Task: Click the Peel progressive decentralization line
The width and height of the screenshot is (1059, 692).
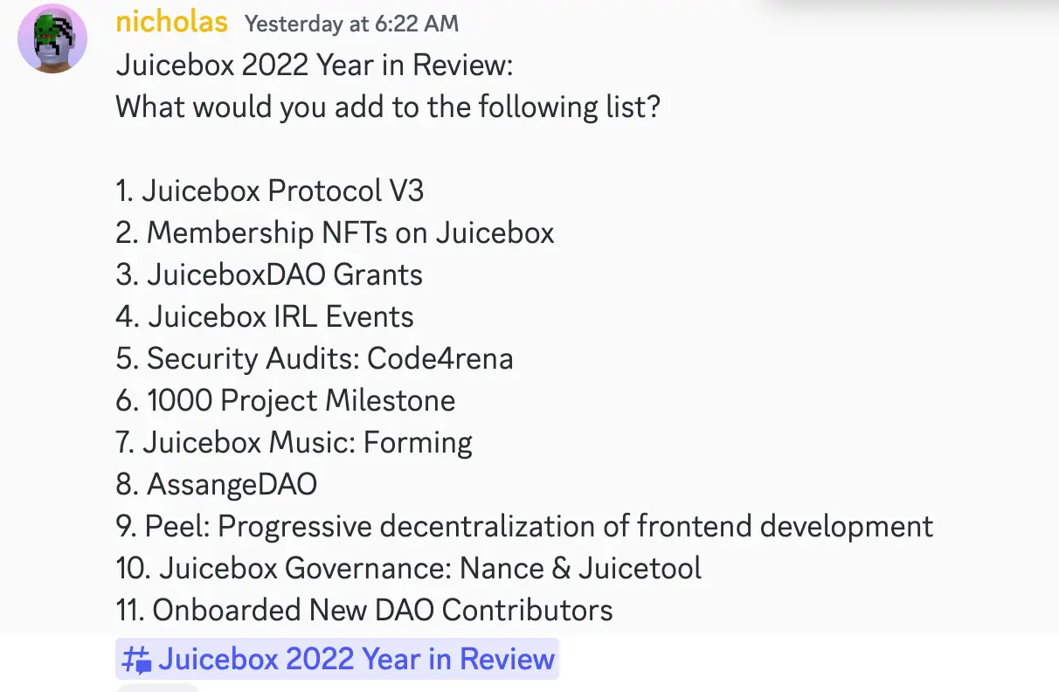Action: click(x=524, y=526)
